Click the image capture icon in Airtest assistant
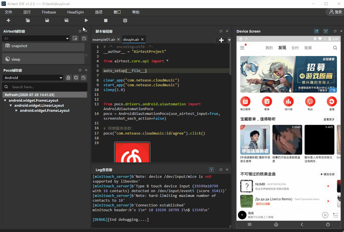The width and height of the screenshot is (344, 232). pyautogui.click(x=75, y=38)
